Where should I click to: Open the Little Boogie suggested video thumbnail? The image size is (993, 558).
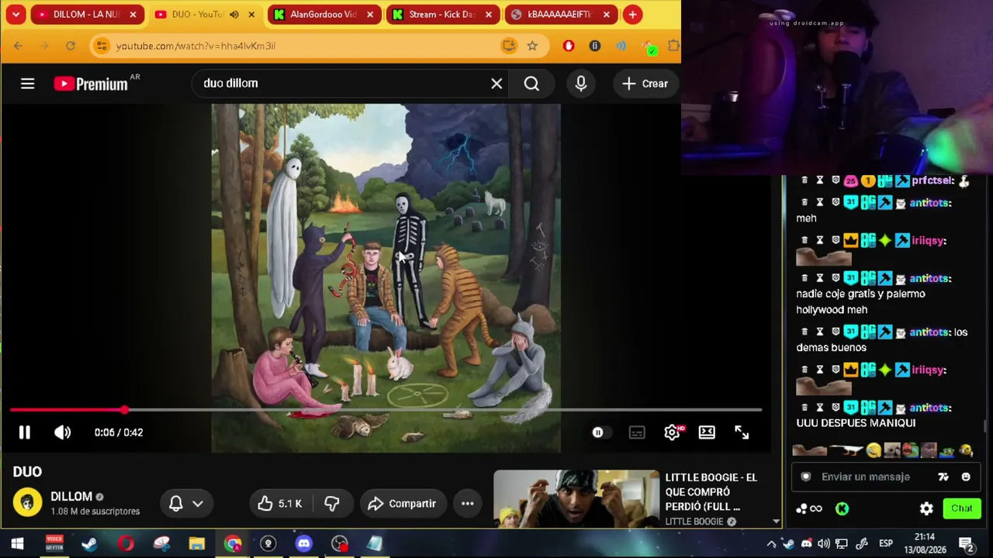(x=576, y=498)
